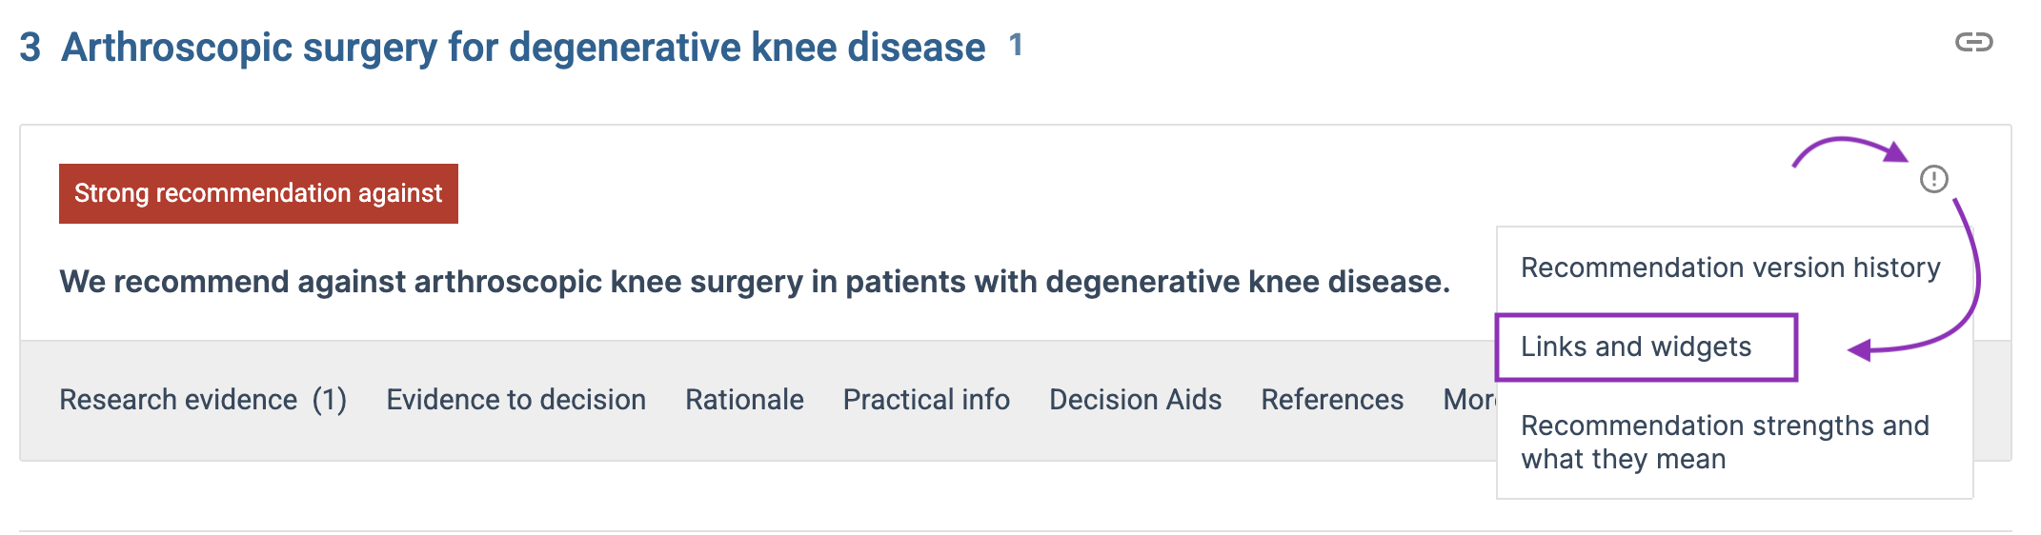Image resolution: width=2041 pixels, height=535 pixels.
Task: View the References tab
Action: pos(1332,400)
